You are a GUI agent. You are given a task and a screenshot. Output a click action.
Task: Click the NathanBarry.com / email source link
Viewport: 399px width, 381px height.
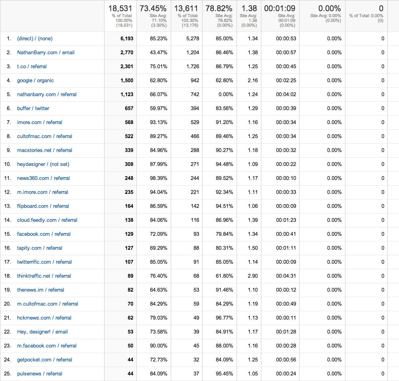45,53
